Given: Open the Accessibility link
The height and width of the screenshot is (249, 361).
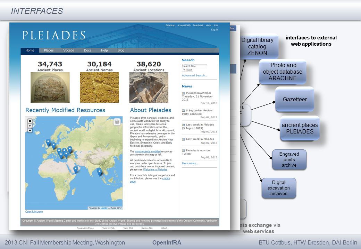Looking at the screenshot, I should (x=184, y=25).
